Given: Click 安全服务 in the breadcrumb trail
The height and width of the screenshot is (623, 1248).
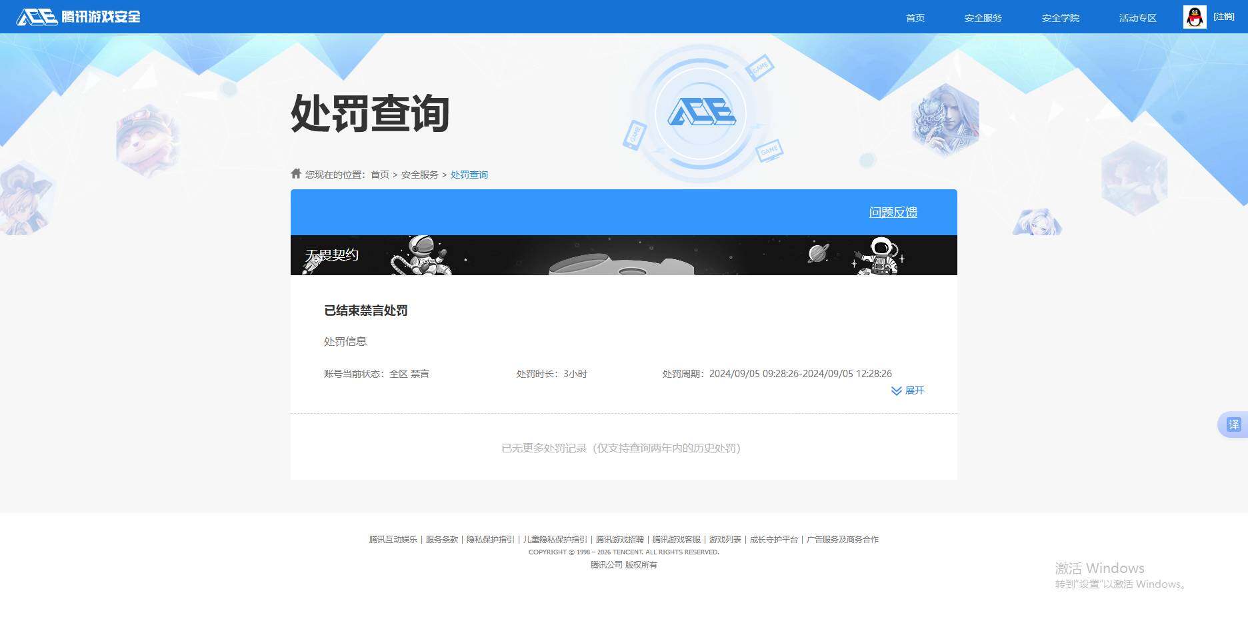Looking at the screenshot, I should (x=419, y=174).
